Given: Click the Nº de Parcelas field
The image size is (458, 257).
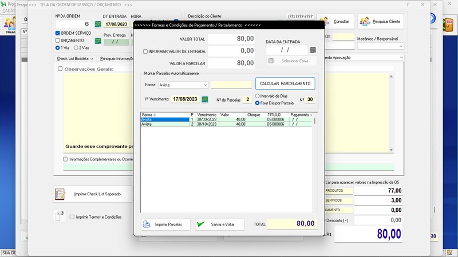Looking at the screenshot, I should coord(247,99).
